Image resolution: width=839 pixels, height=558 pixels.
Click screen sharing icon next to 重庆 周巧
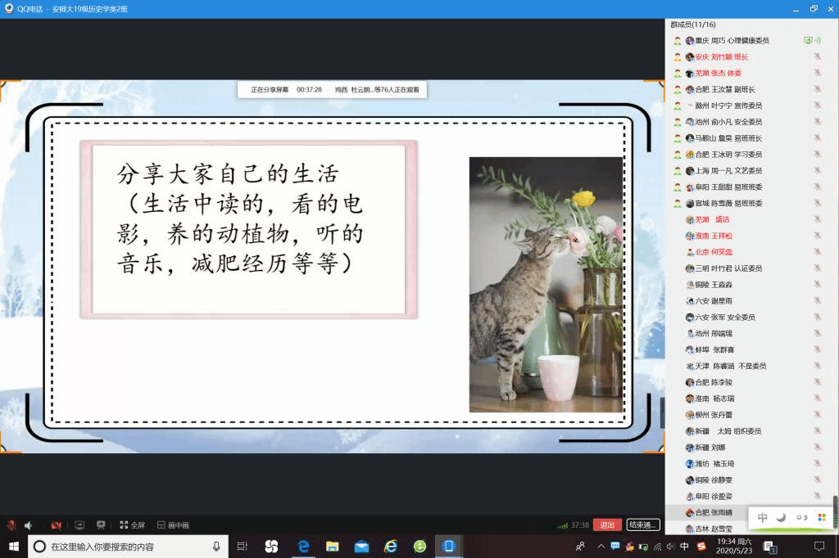[x=808, y=41]
